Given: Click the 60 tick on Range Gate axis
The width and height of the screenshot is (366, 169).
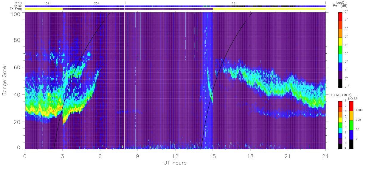Looking at the screenshot, I should 17,67.
